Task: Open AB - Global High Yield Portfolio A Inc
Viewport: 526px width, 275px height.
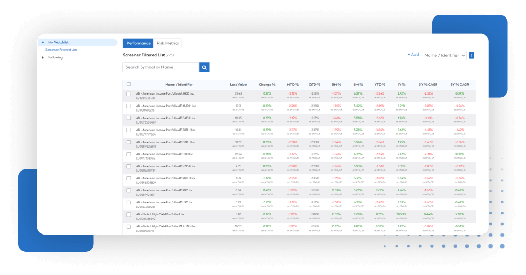Action: (160, 215)
